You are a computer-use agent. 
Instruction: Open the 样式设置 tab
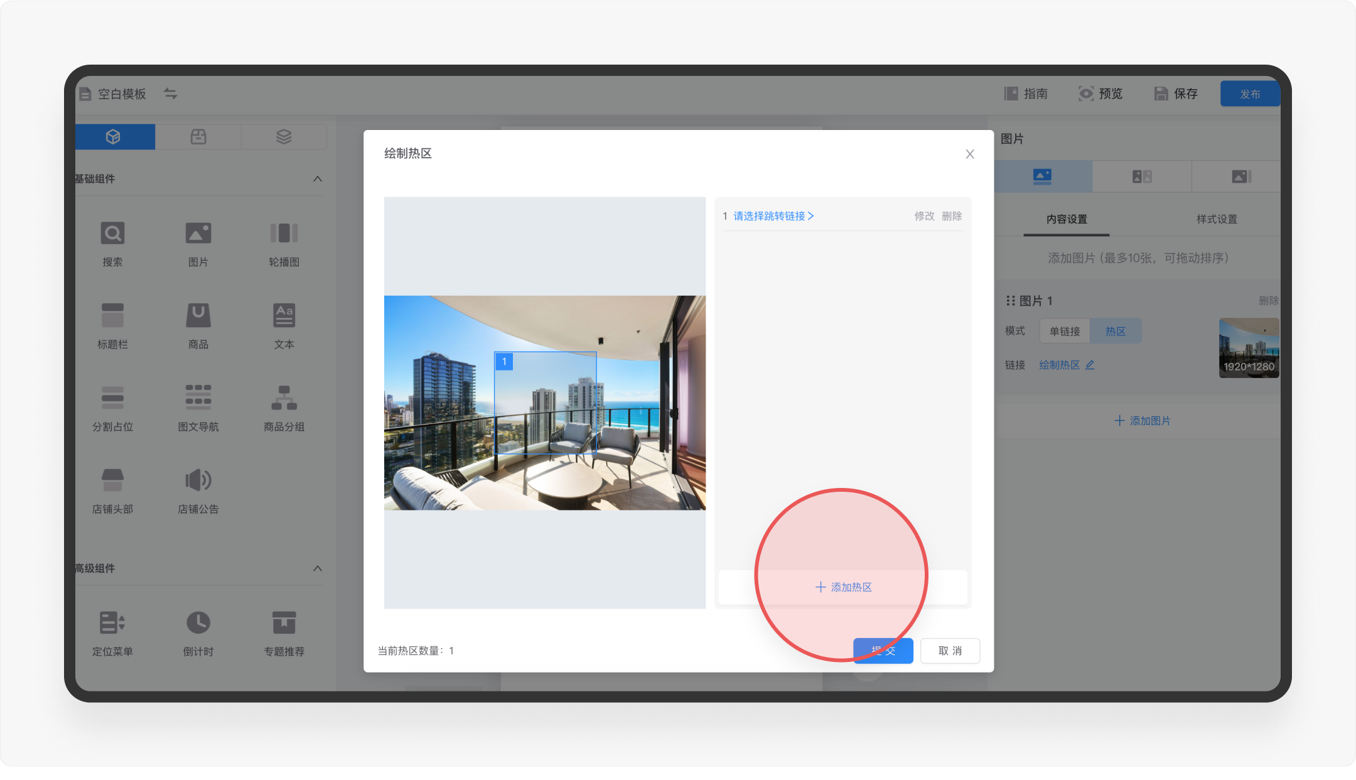[x=1217, y=219]
